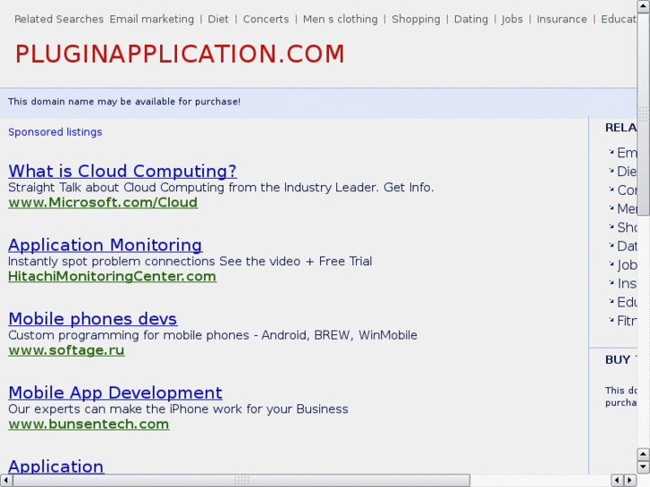Viewport: 650px width, 487px height.
Task: Click the Instantly spot problem connections description
Action: click(190, 261)
